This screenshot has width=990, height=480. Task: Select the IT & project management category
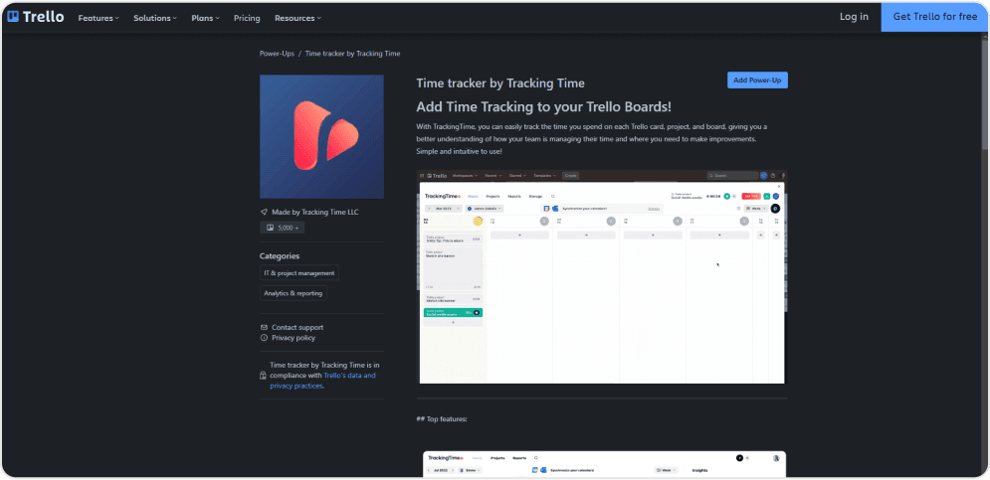coord(298,272)
